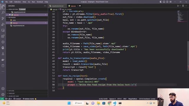
Task: Select language mode MagicPython
Action: point(133,99)
